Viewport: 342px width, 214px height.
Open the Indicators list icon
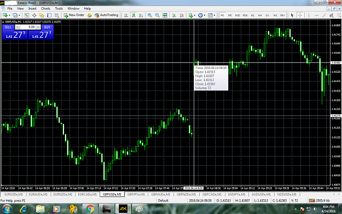190,15
